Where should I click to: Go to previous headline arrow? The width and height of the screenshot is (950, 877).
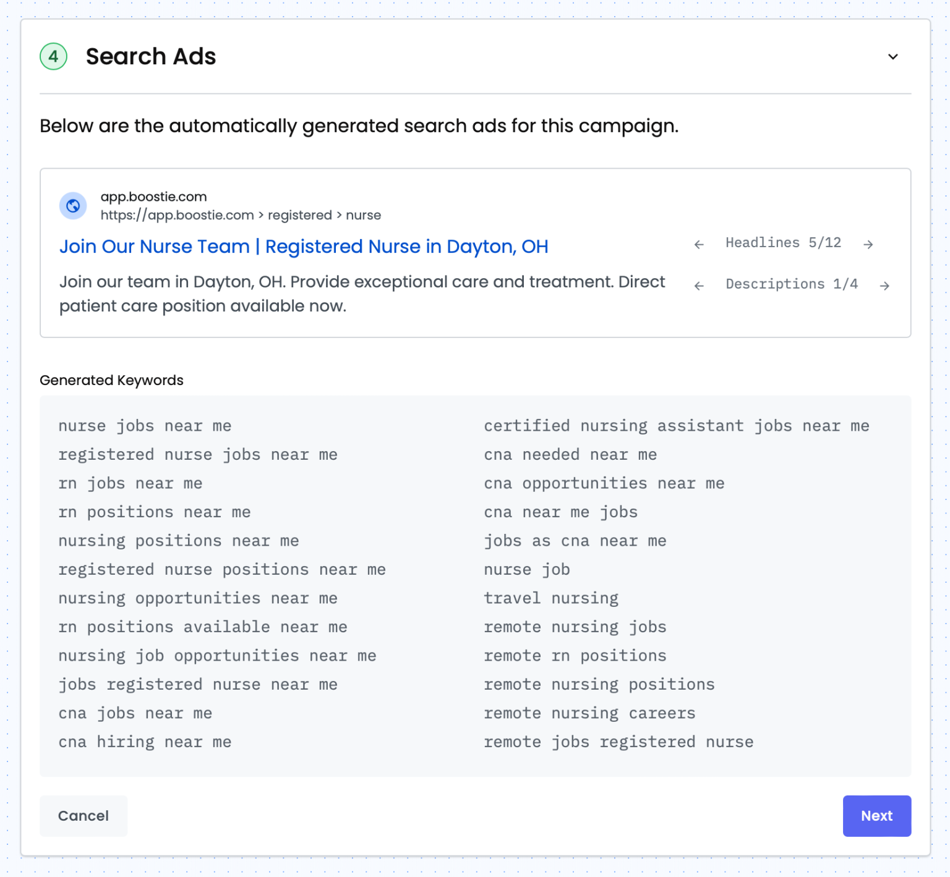[x=699, y=244]
